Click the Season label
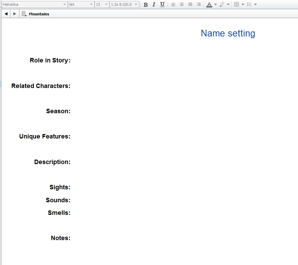This screenshot has width=298, height=265. [58, 111]
